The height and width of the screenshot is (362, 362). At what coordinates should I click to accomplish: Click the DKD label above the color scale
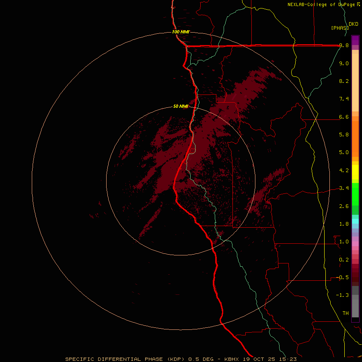354,24
